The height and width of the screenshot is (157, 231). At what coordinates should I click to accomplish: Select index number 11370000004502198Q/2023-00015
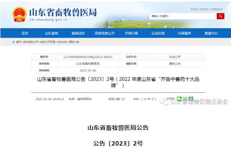pyautogui.click(x=88, y=57)
